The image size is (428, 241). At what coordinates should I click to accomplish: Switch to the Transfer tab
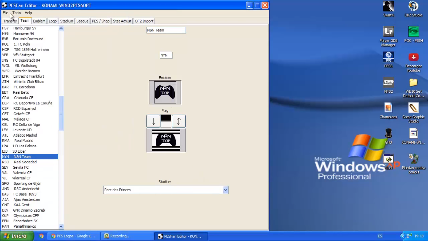click(10, 21)
